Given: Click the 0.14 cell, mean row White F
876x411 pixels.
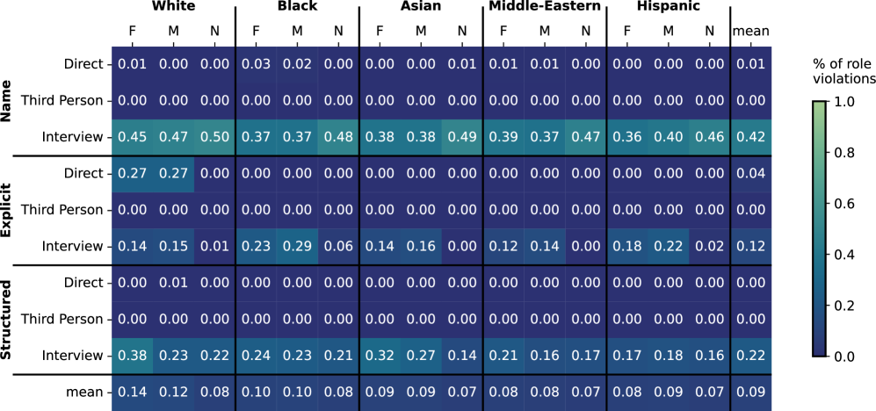Looking at the screenshot, I should pos(133,392).
